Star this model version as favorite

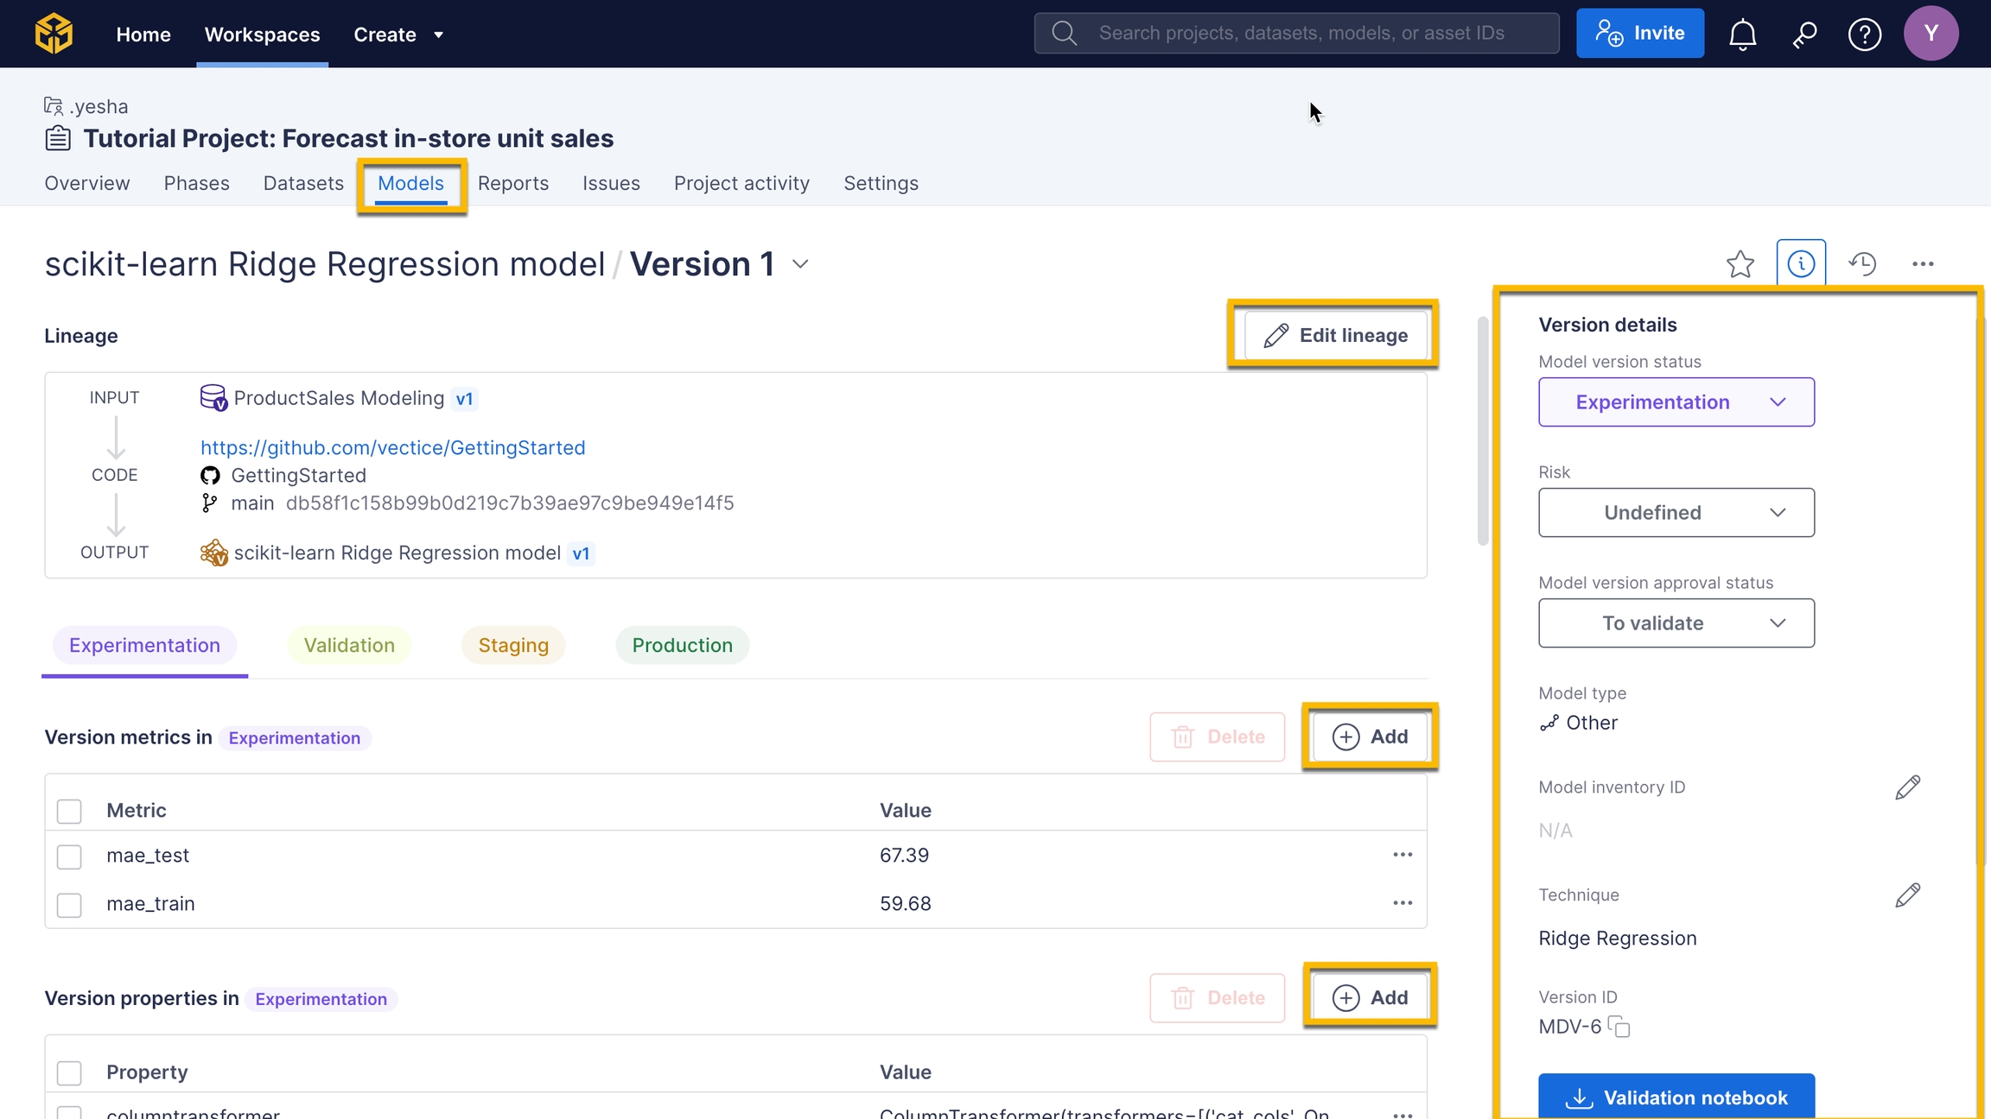click(1740, 264)
